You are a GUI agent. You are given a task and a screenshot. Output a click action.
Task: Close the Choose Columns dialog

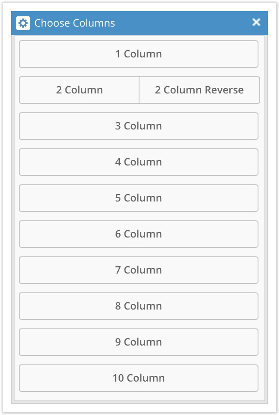tap(256, 22)
